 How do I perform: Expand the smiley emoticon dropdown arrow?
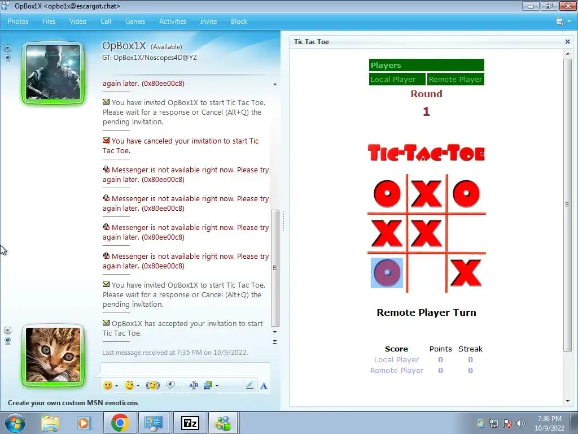116,386
